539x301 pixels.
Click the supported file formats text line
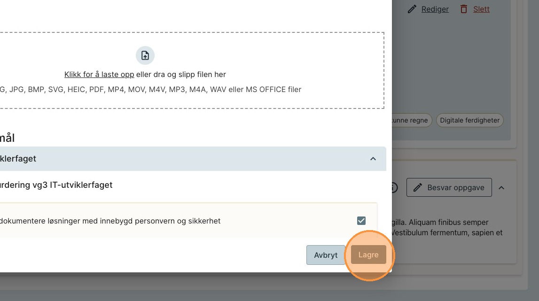click(150, 89)
